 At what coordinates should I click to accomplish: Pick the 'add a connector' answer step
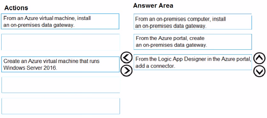(193, 62)
